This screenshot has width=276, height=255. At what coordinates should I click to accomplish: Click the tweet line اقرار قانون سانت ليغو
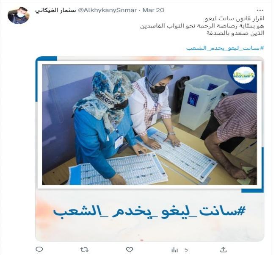coord(235,18)
